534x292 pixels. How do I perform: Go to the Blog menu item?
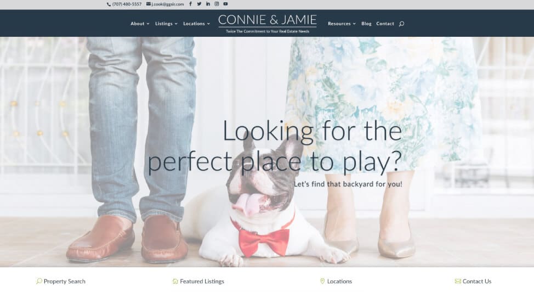pyautogui.click(x=366, y=24)
